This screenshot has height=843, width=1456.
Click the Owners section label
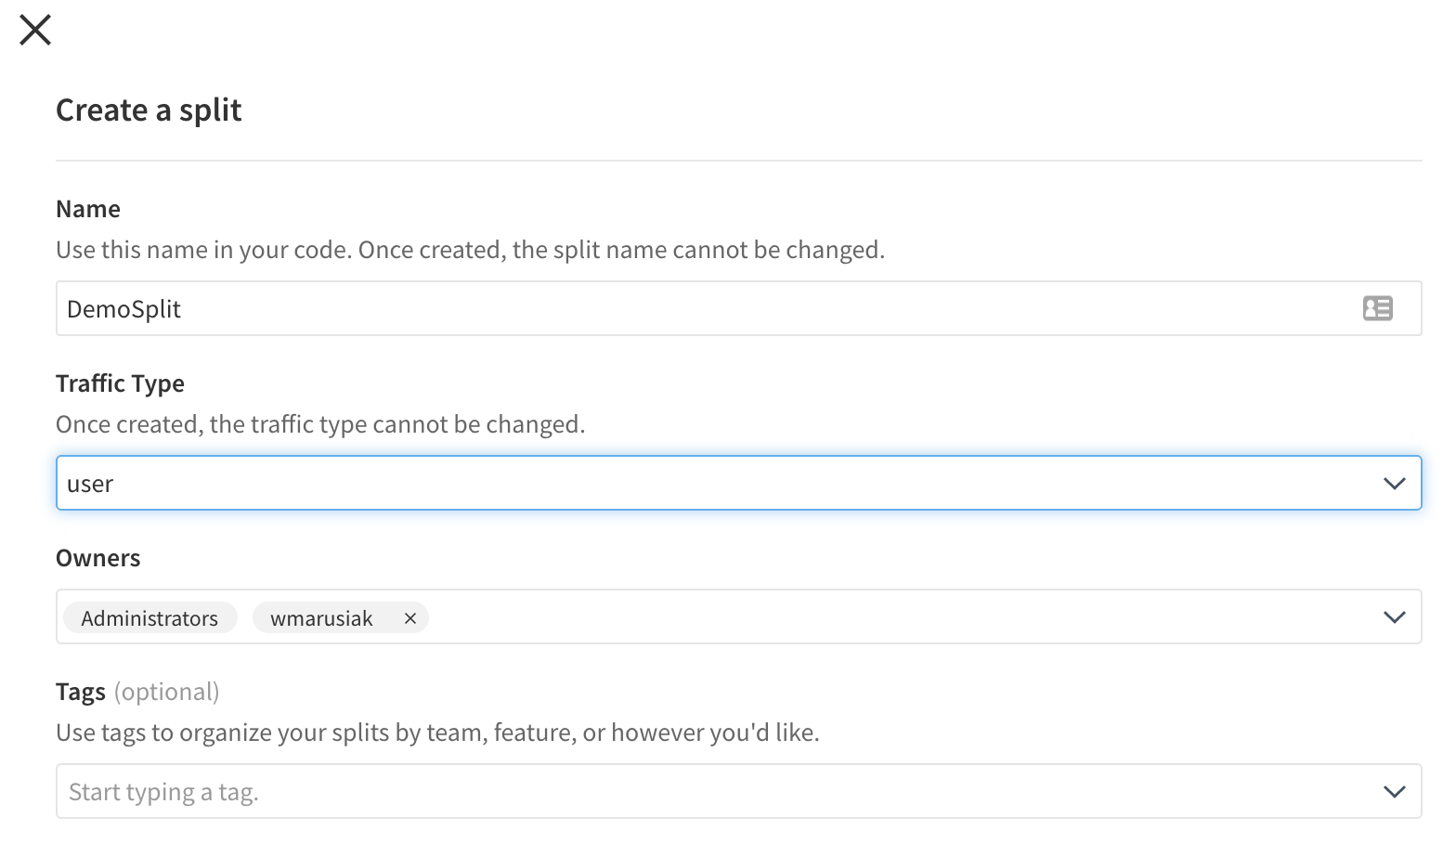tap(97, 557)
